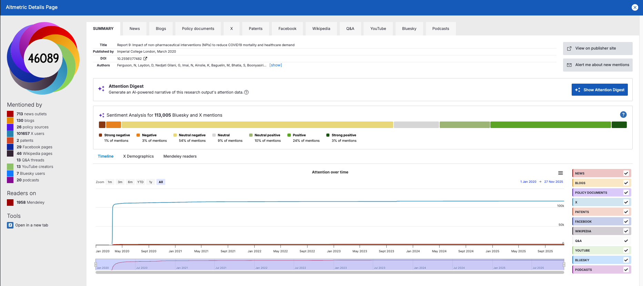
Task: Open the DOI external link icon
Action: (145, 59)
